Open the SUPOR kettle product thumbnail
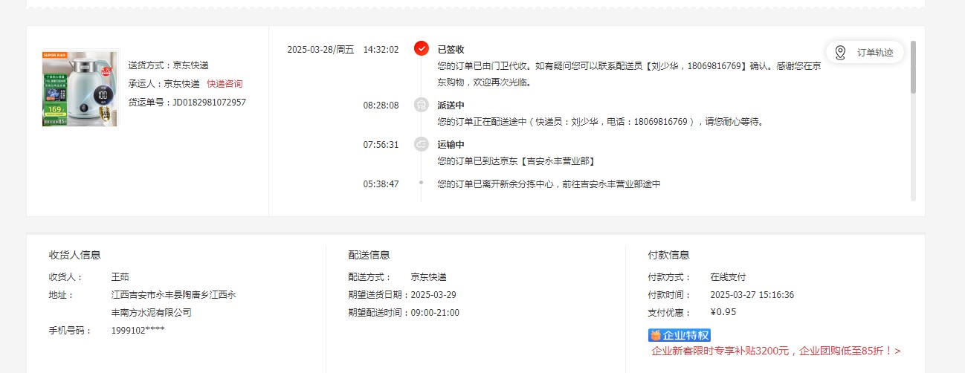 [x=80, y=88]
